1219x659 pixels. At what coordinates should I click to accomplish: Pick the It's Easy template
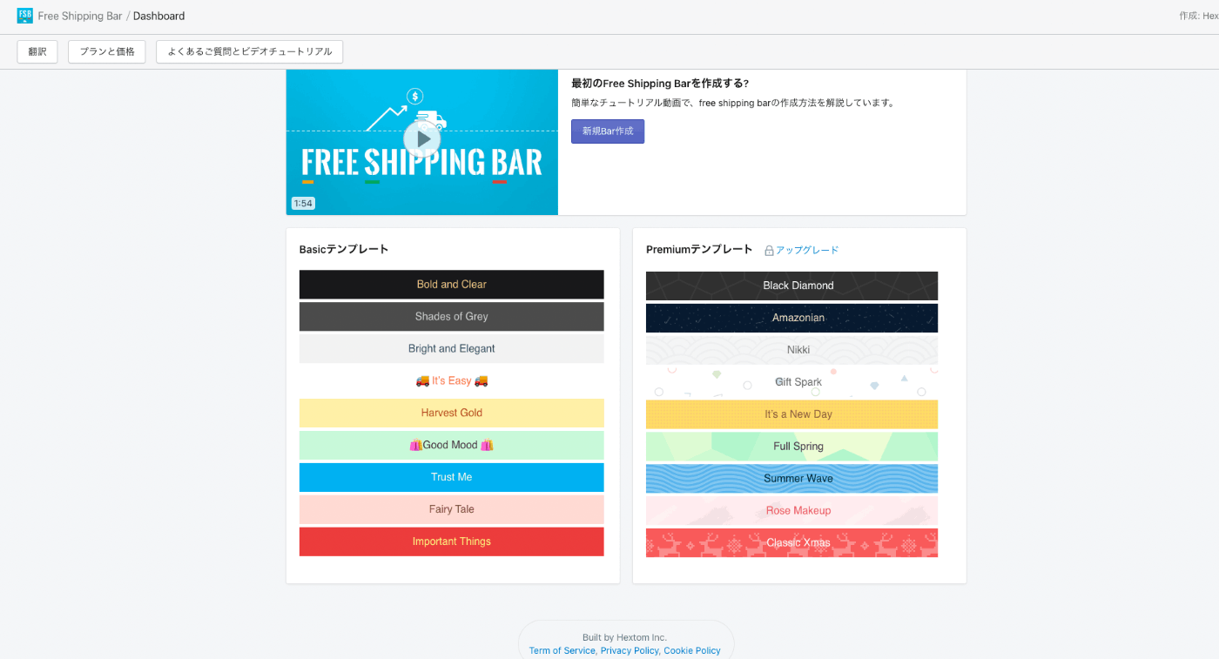pyautogui.click(x=452, y=381)
